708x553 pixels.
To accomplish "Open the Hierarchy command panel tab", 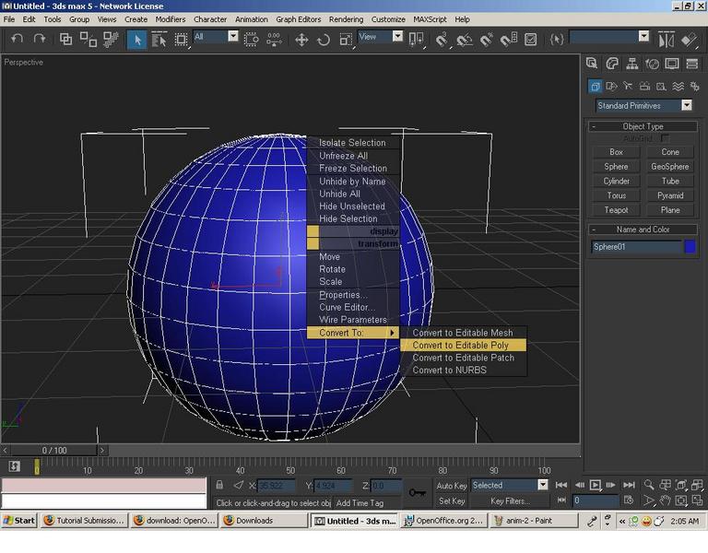I will [632, 65].
